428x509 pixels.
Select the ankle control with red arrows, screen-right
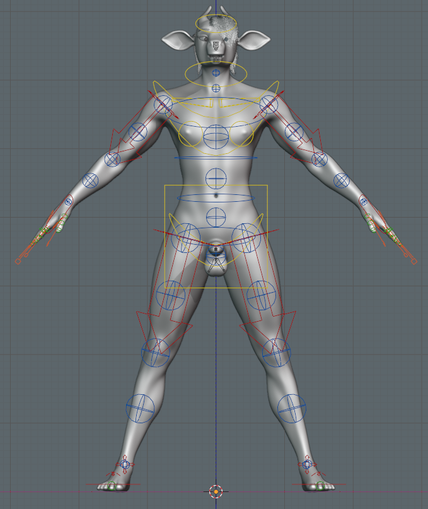point(308,464)
